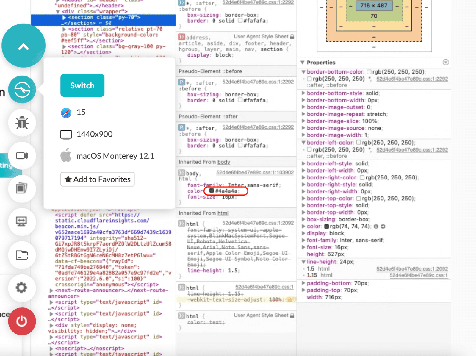
Task: Open the 52d4e6f4be47e89c.css:1:103902 link
Action: click(x=255, y=172)
